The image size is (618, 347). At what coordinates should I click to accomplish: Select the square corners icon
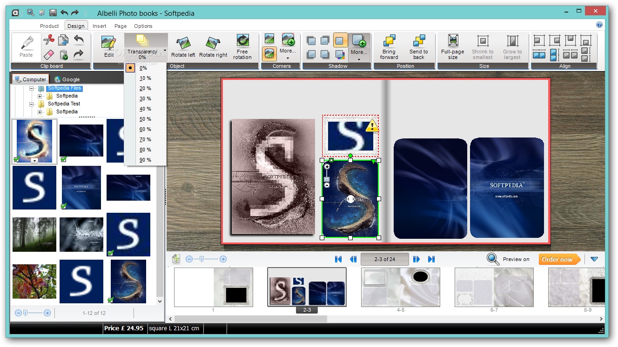[269, 39]
